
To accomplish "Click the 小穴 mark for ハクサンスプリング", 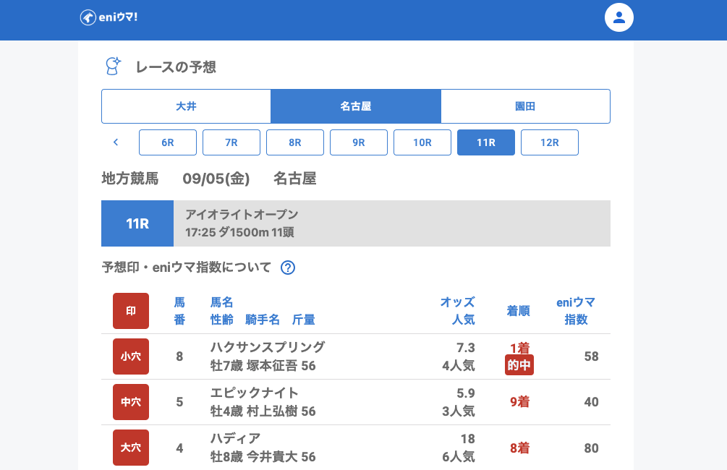I will click(x=131, y=356).
